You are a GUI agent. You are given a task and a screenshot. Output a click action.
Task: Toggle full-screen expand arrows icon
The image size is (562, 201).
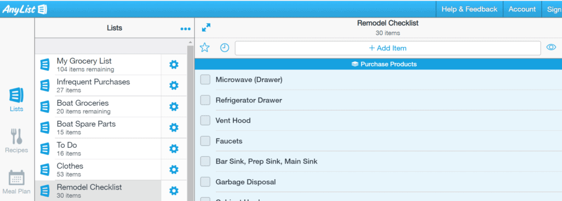[206, 27]
